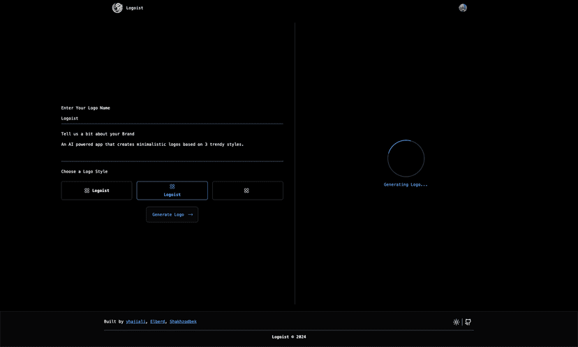Toggle light theme with the sun icon
This screenshot has height=347, width=578.
coord(457,322)
